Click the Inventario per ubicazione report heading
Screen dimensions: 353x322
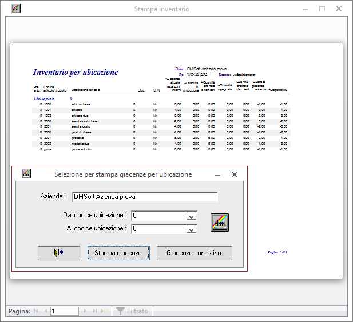(76, 72)
